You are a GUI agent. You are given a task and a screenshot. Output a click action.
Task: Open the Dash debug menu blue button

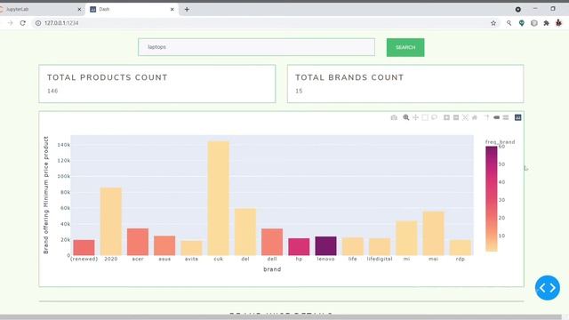548,288
